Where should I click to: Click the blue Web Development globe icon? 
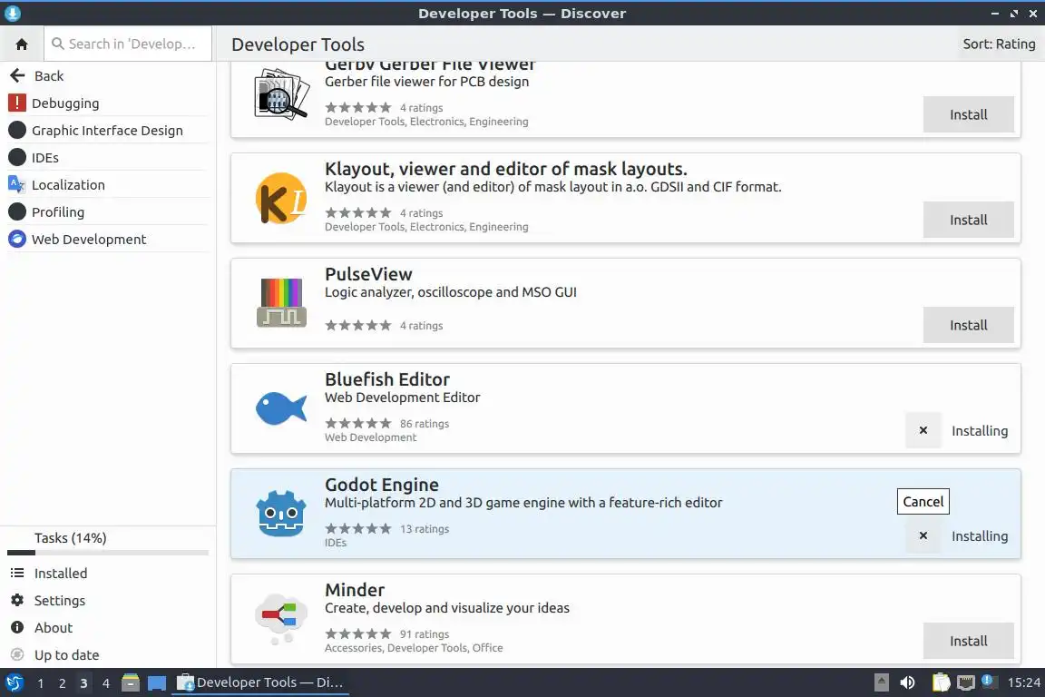pyautogui.click(x=16, y=239)
